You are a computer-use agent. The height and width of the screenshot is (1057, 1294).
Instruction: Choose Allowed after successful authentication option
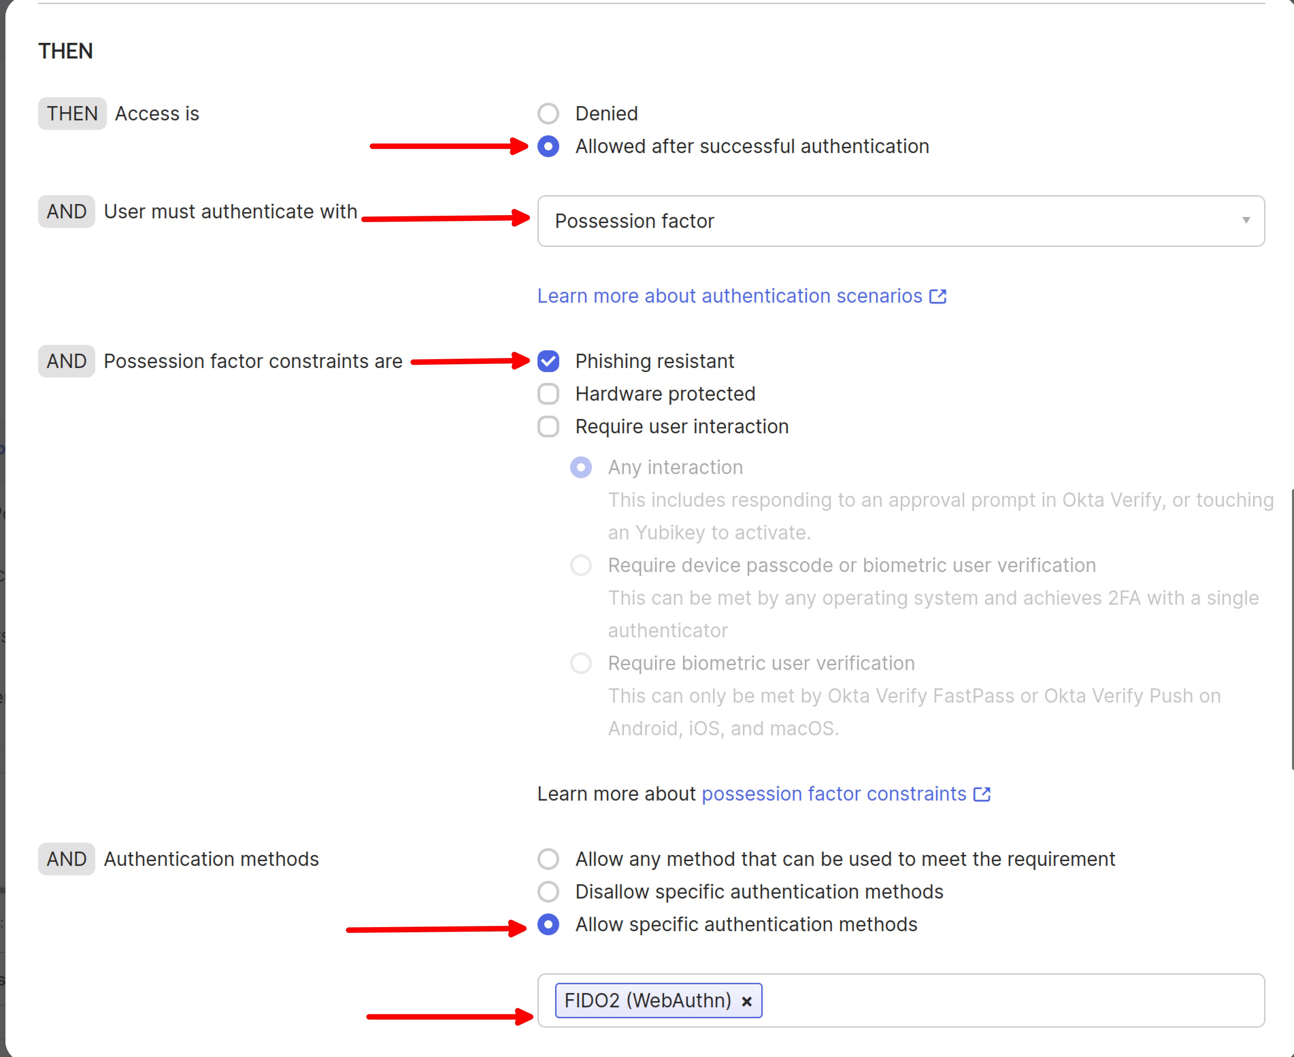548,147
